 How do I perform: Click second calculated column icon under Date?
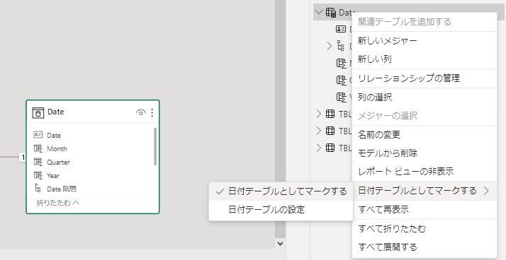point(342,80)
